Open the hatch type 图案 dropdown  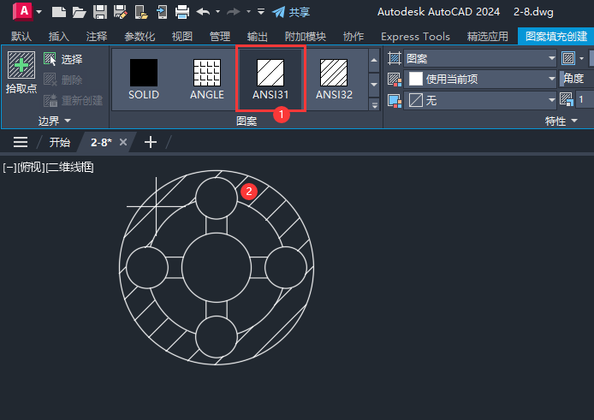tap(480, 59)
